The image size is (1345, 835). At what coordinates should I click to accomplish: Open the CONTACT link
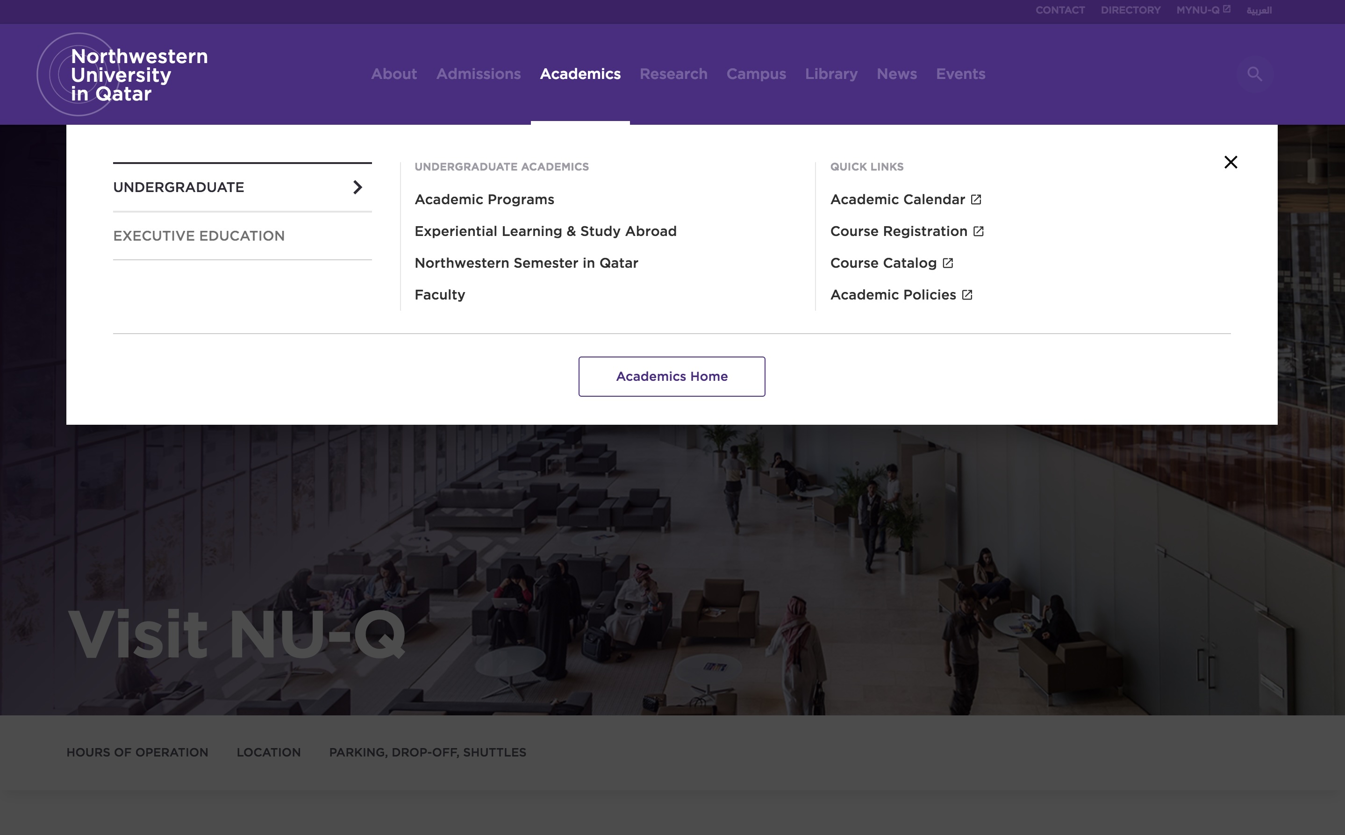[1060, 10]
